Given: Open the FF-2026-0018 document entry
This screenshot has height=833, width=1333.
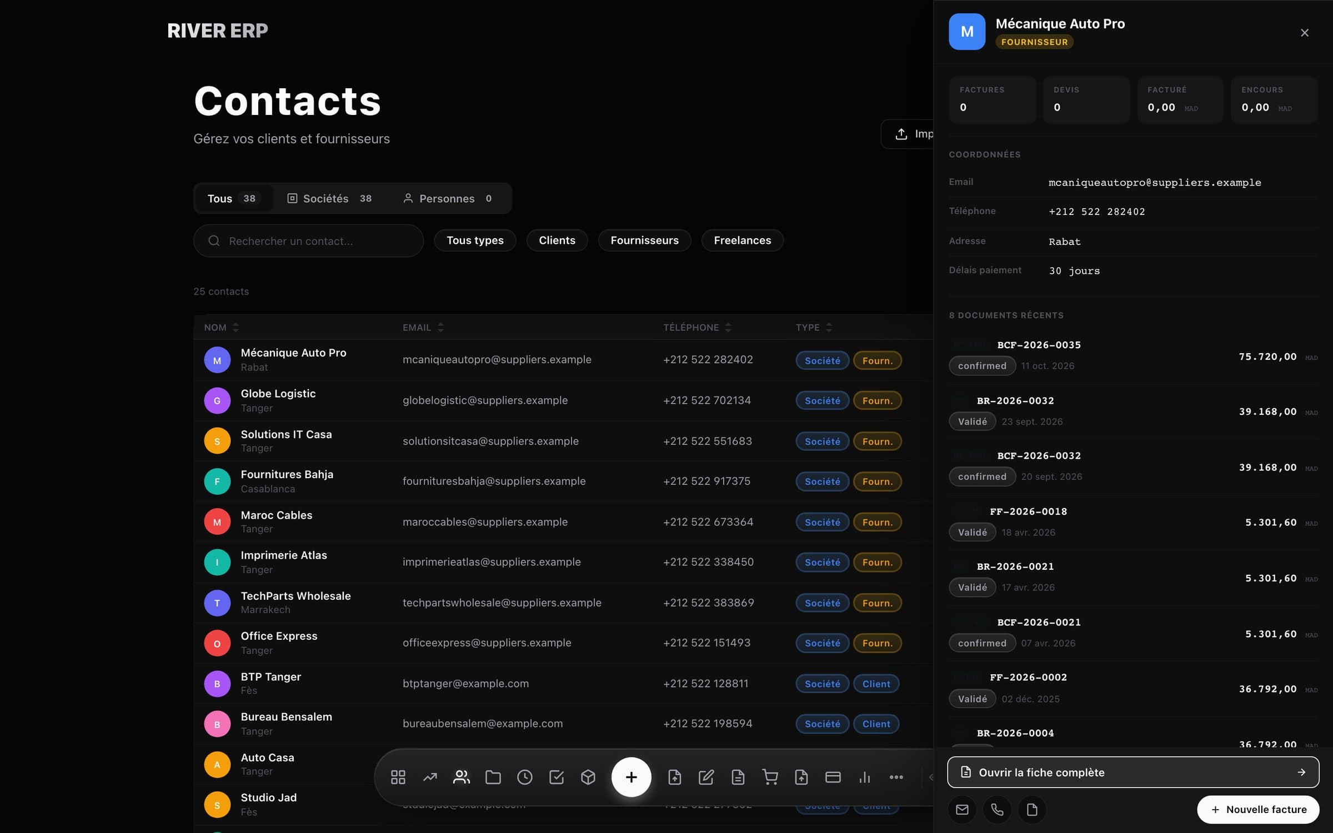Looking at the screenshot, I should [1133, 522].
